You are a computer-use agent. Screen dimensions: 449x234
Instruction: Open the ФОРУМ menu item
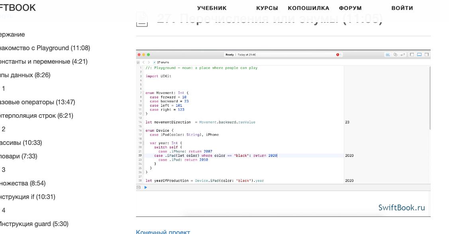350,8
